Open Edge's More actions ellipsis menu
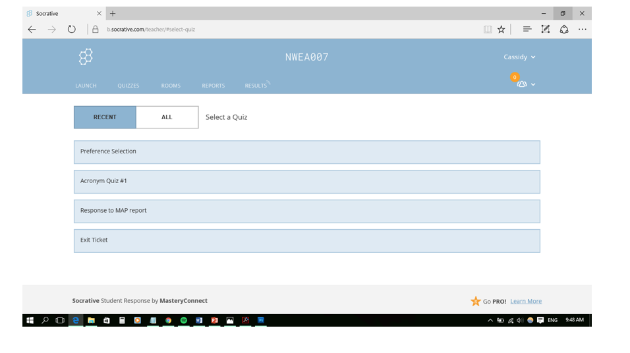Screen dimensions: 630x353 click(583, 30)
